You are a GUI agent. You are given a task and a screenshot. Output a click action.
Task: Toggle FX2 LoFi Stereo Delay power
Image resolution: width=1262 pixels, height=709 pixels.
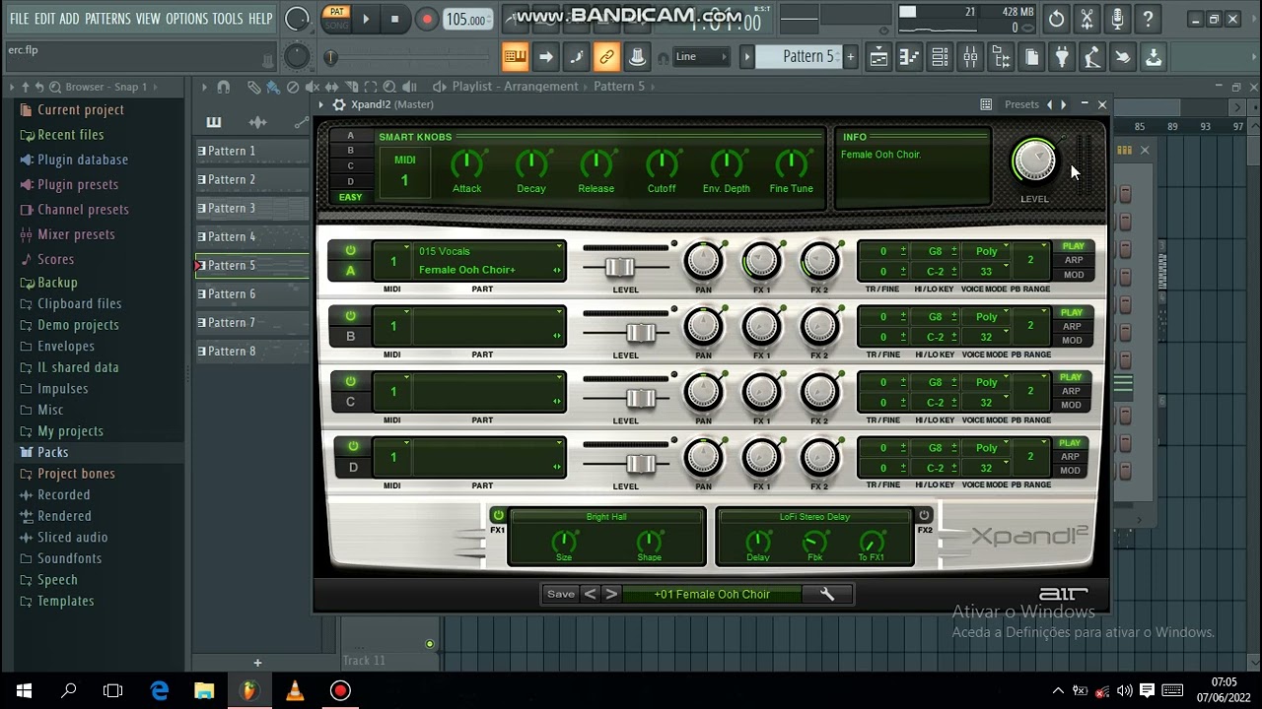[924, 515]
